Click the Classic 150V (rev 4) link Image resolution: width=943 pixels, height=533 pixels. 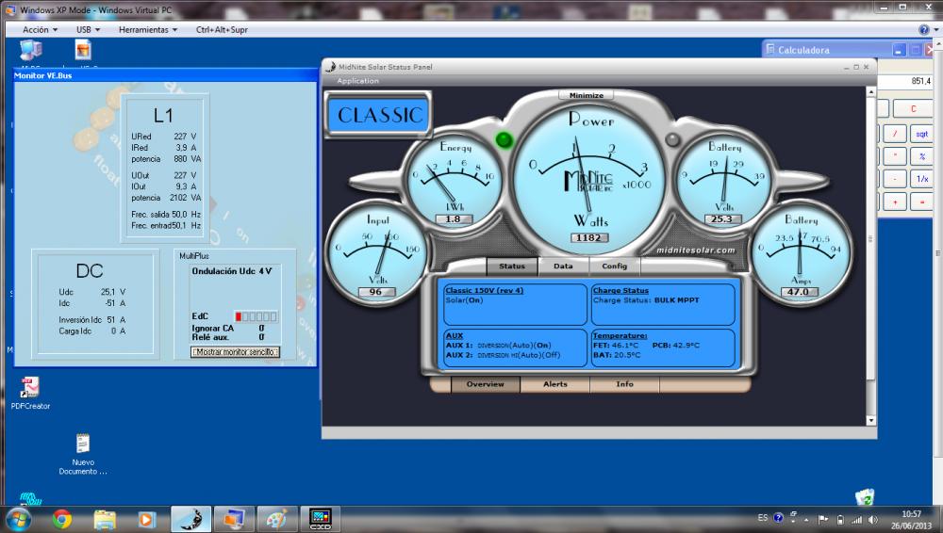coord(484,290)
